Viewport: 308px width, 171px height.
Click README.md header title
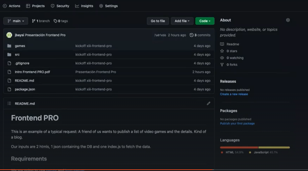click(x=25, y=104)
